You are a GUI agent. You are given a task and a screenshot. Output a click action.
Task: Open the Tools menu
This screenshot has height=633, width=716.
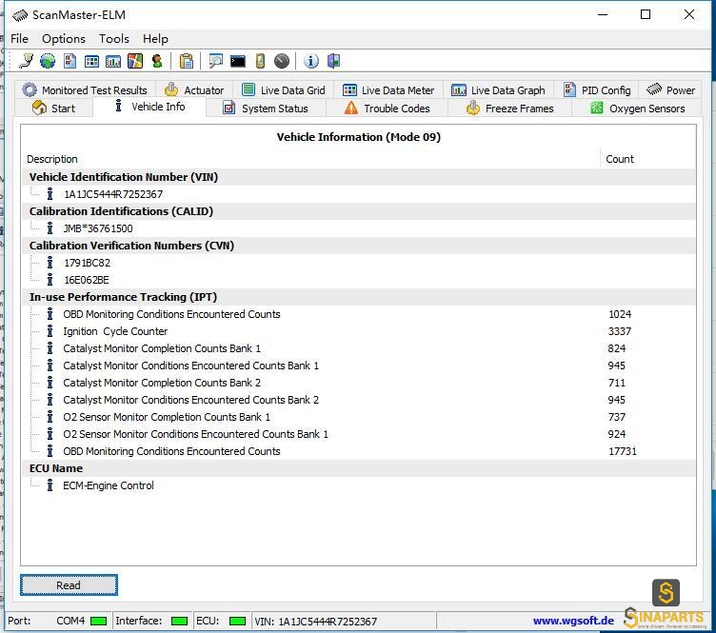114,39
